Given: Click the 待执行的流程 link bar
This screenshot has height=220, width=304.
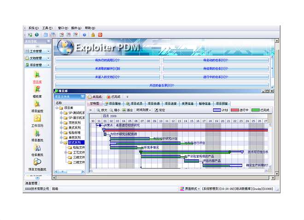Looking at the screenshot, I should 107,60.
